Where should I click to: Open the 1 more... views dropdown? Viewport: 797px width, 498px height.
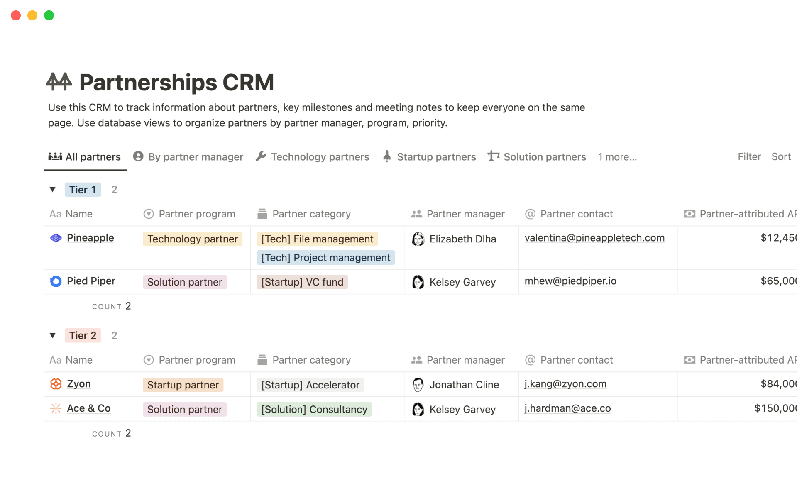[x=617, y=157]
